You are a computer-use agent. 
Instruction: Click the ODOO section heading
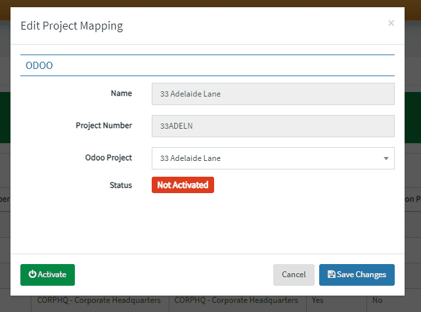pyautogui.click(x=39, y=66)
